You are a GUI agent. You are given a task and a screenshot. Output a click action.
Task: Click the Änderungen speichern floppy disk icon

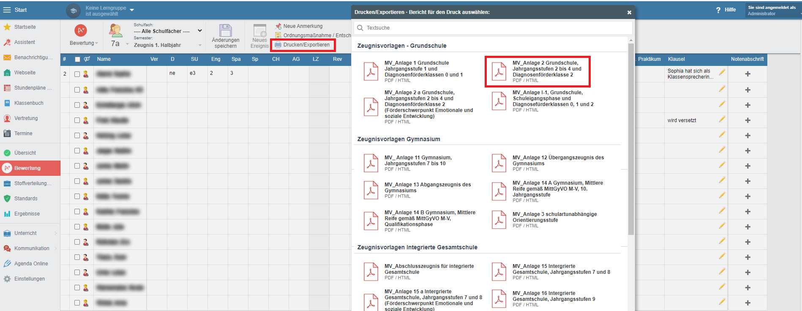pos(225,30)
